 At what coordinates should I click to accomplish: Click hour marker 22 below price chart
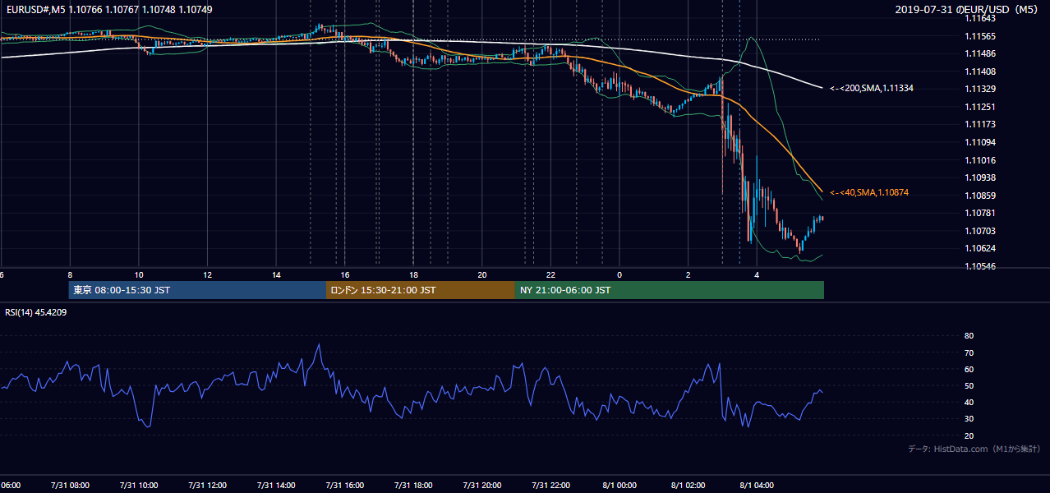(551, 274)
